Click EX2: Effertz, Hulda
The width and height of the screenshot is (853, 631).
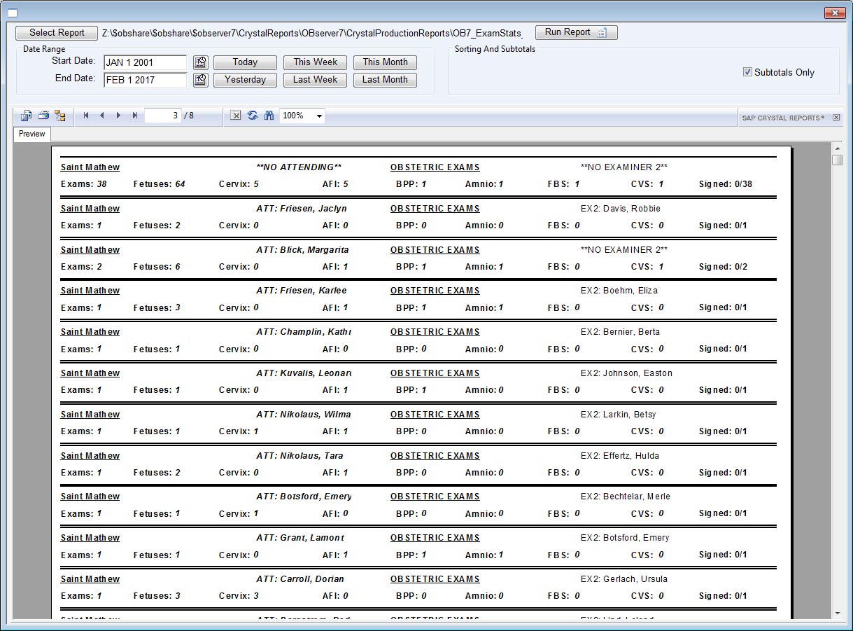click(620, 456)
